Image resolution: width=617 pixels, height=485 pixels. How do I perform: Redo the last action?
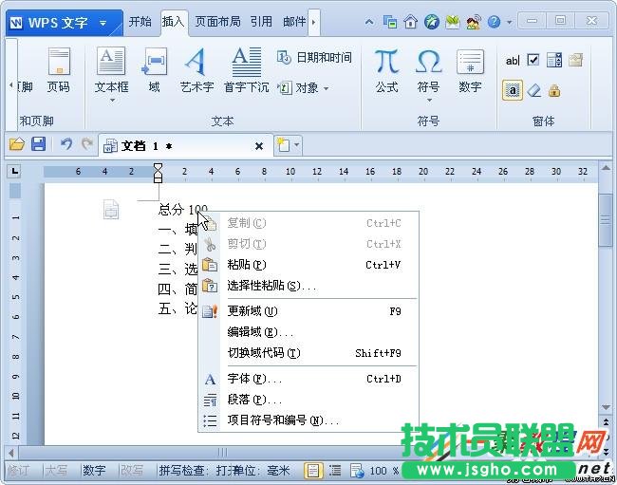click(86, 144)
